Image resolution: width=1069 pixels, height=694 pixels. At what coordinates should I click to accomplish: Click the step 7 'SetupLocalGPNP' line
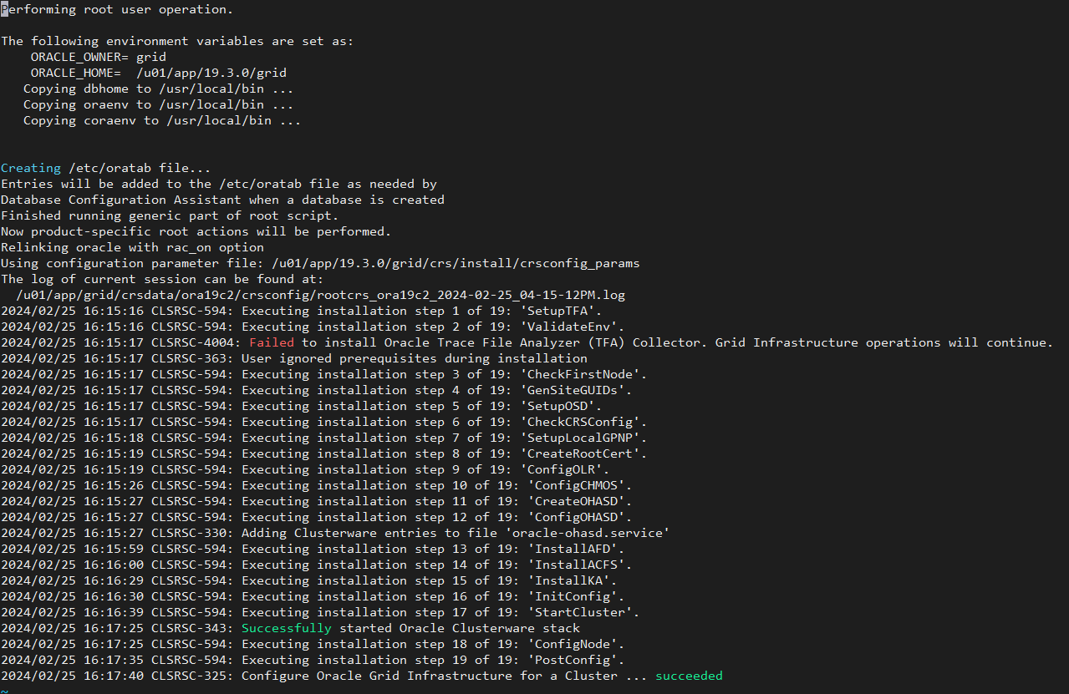[x=324, y=438]
